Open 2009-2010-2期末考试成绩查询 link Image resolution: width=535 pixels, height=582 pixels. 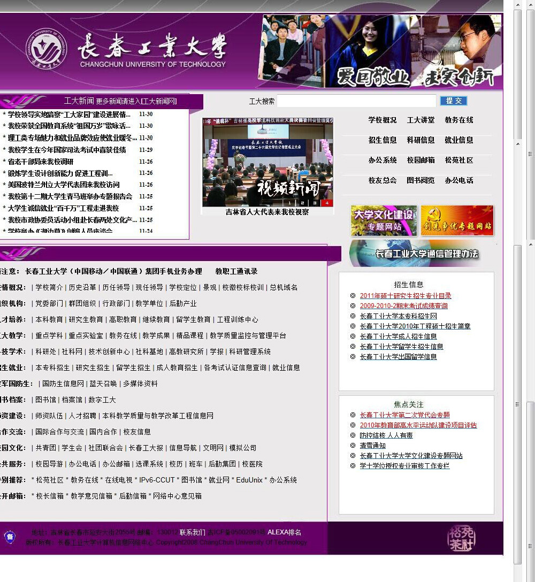(403, 306)
